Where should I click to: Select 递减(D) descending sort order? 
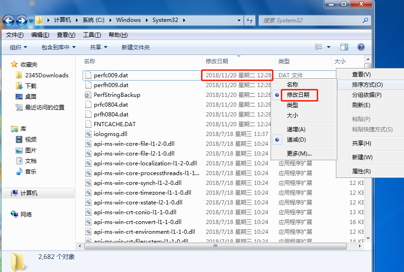(296, 140)
